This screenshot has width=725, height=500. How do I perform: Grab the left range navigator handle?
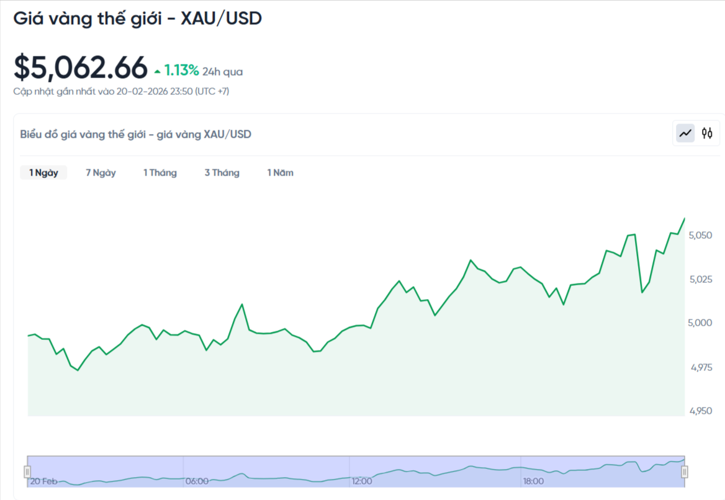click(27, 472)
